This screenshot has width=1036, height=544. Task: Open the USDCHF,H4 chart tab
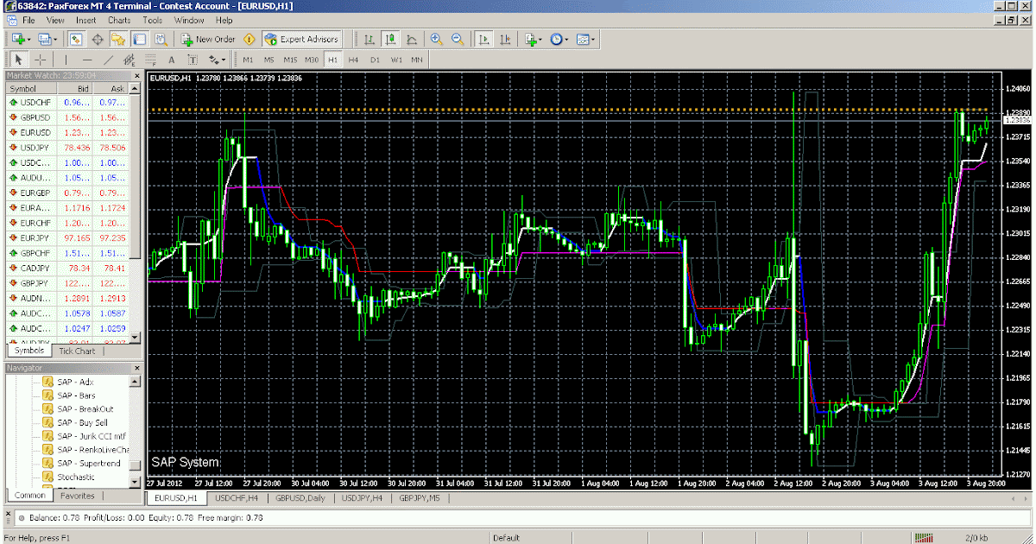(237, 498)
